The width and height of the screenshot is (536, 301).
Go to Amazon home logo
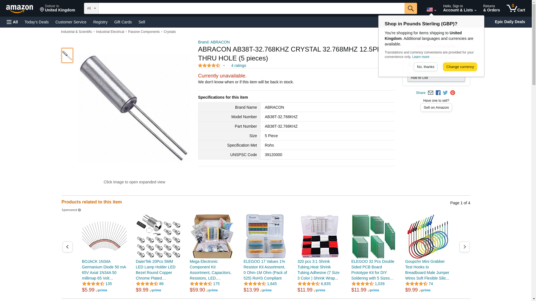[x=20, y=9]
